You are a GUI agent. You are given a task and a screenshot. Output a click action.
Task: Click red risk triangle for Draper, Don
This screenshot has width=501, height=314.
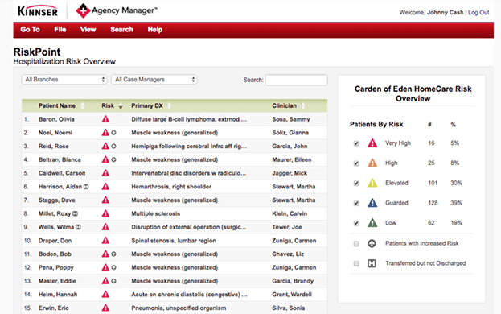tap(105, 241)
